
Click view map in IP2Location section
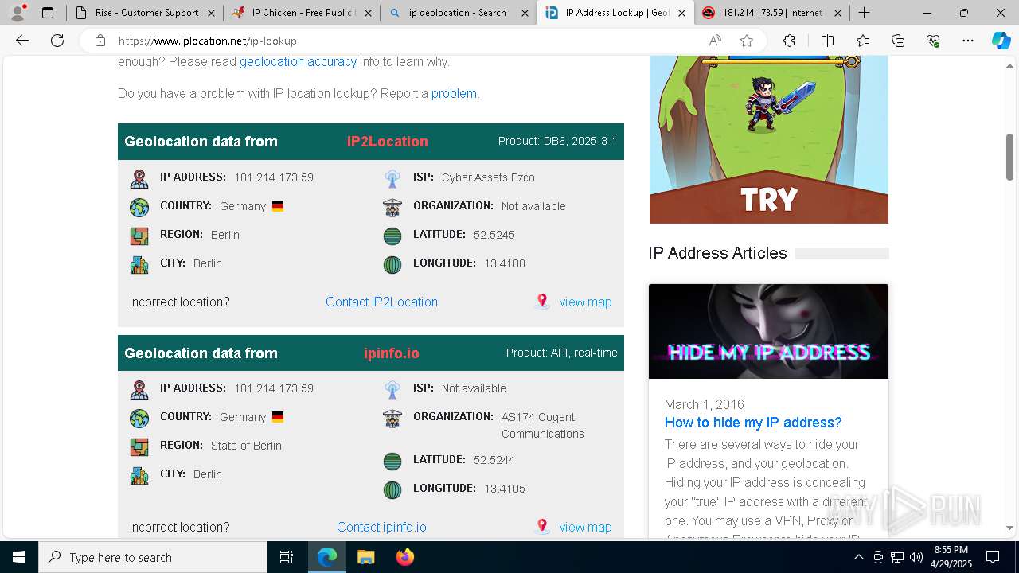pos(585,302)
